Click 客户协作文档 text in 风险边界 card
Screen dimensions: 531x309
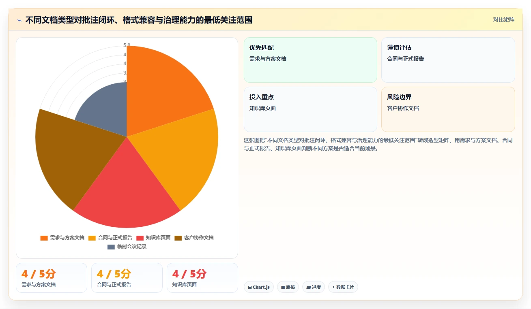tap(403, 108)
